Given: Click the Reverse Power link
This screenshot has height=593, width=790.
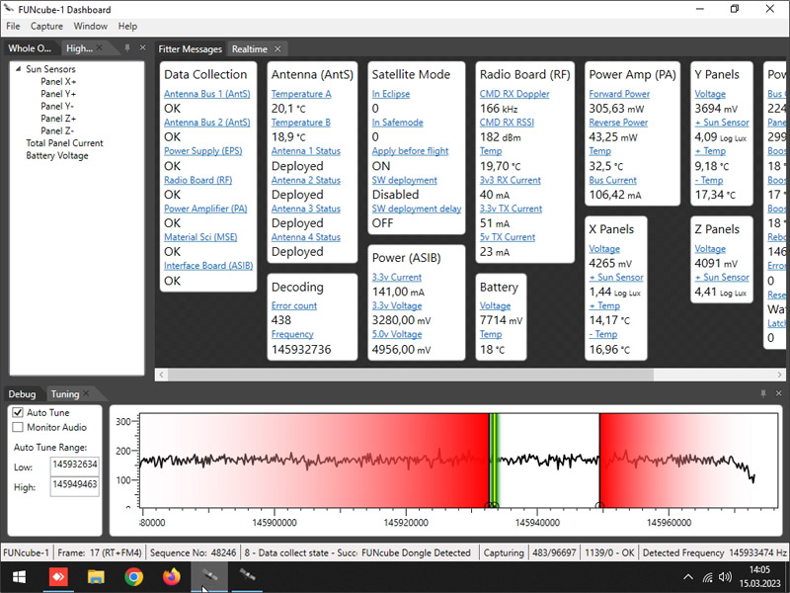Looking at the screenshot, I should 618,122.
